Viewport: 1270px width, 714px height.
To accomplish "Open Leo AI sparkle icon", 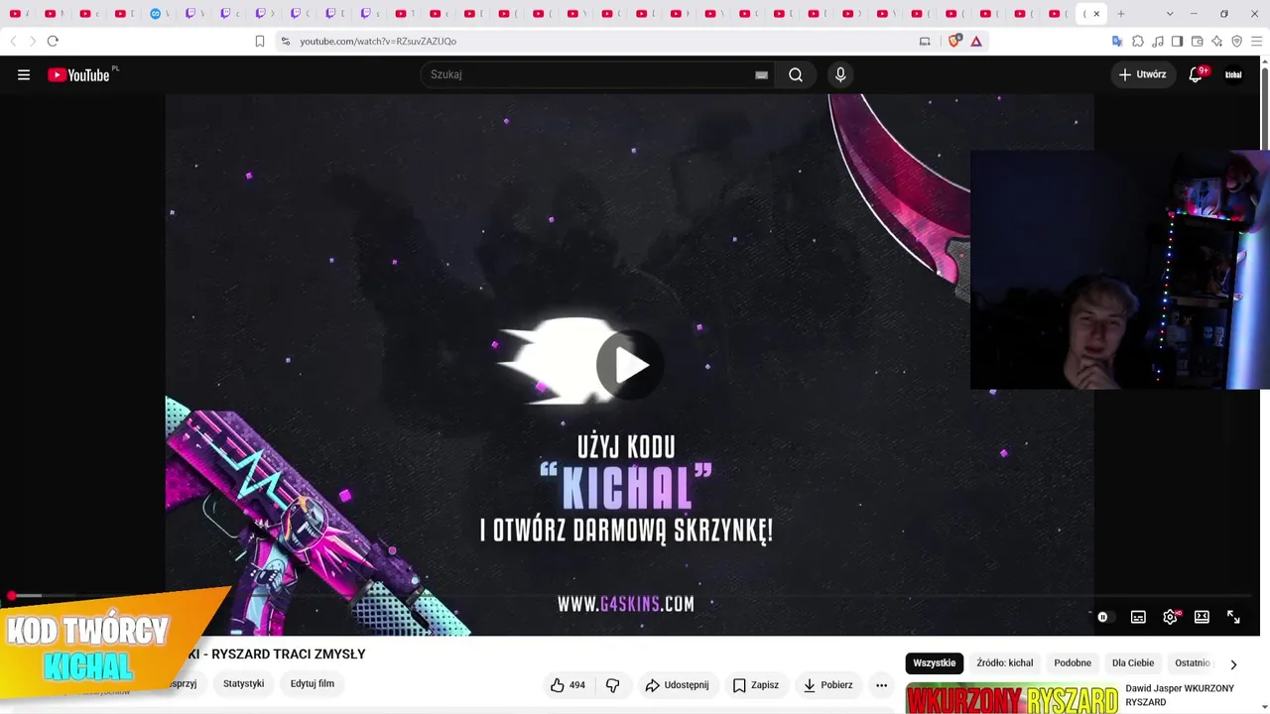I will (1216, 41).
